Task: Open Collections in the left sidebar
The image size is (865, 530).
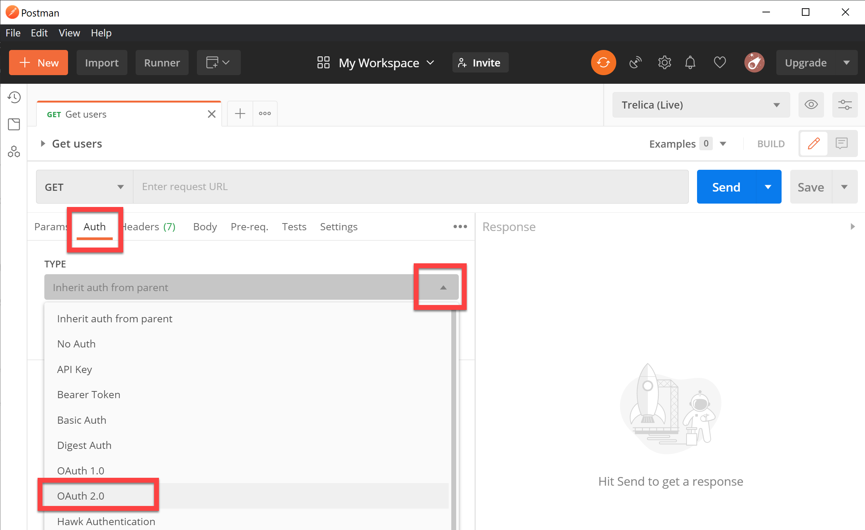Action: click(x=14, y=124)
